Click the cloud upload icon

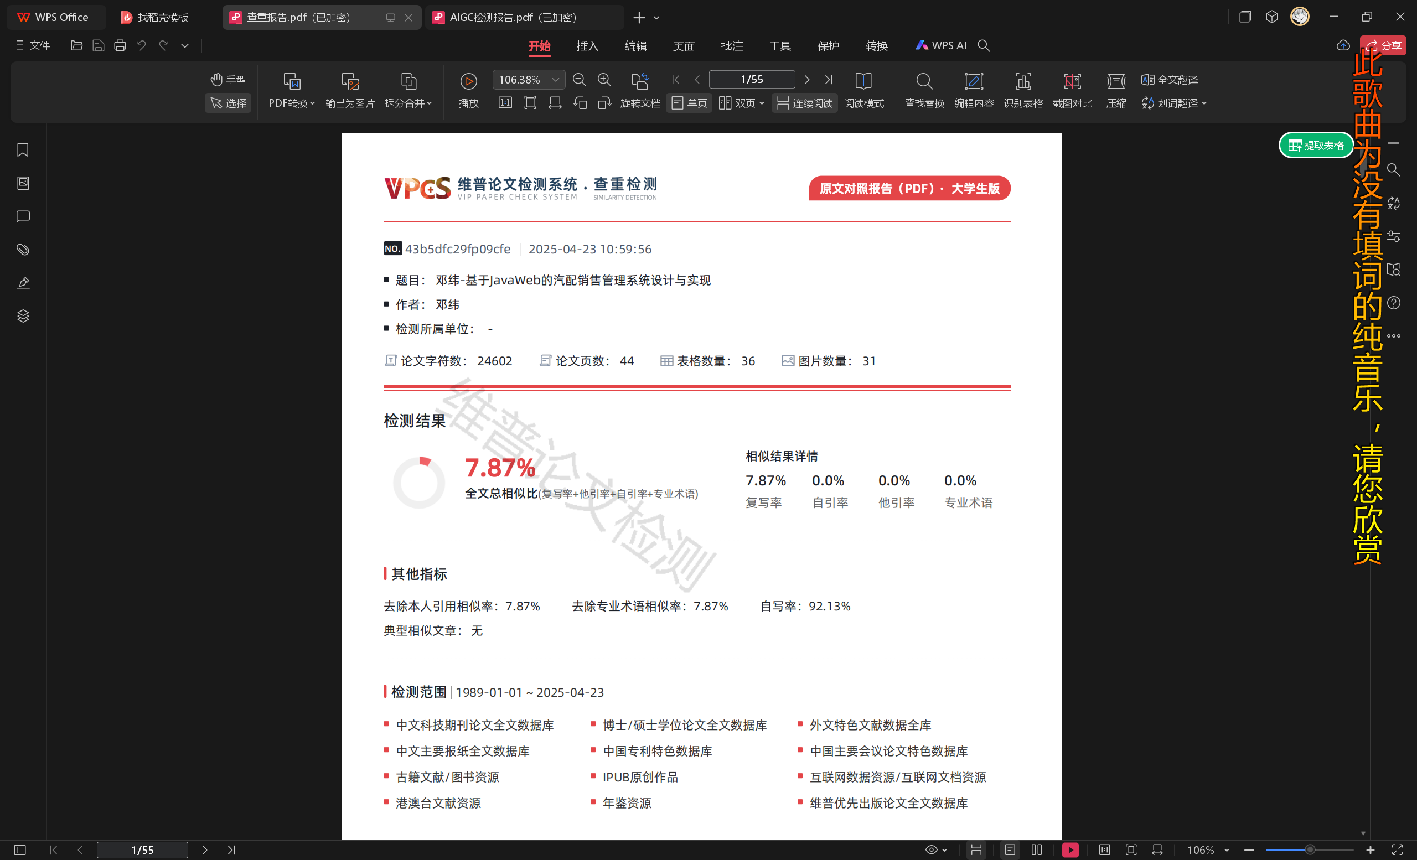pos(1343,45)
